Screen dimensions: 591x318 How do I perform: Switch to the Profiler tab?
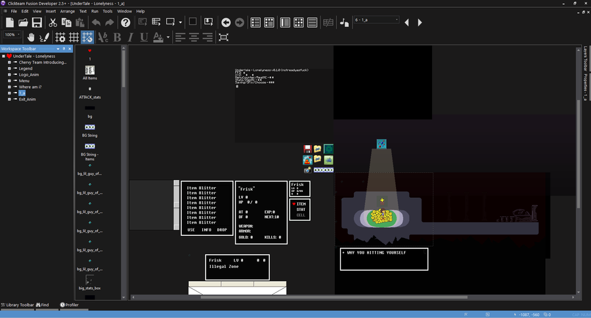[70, 305]
